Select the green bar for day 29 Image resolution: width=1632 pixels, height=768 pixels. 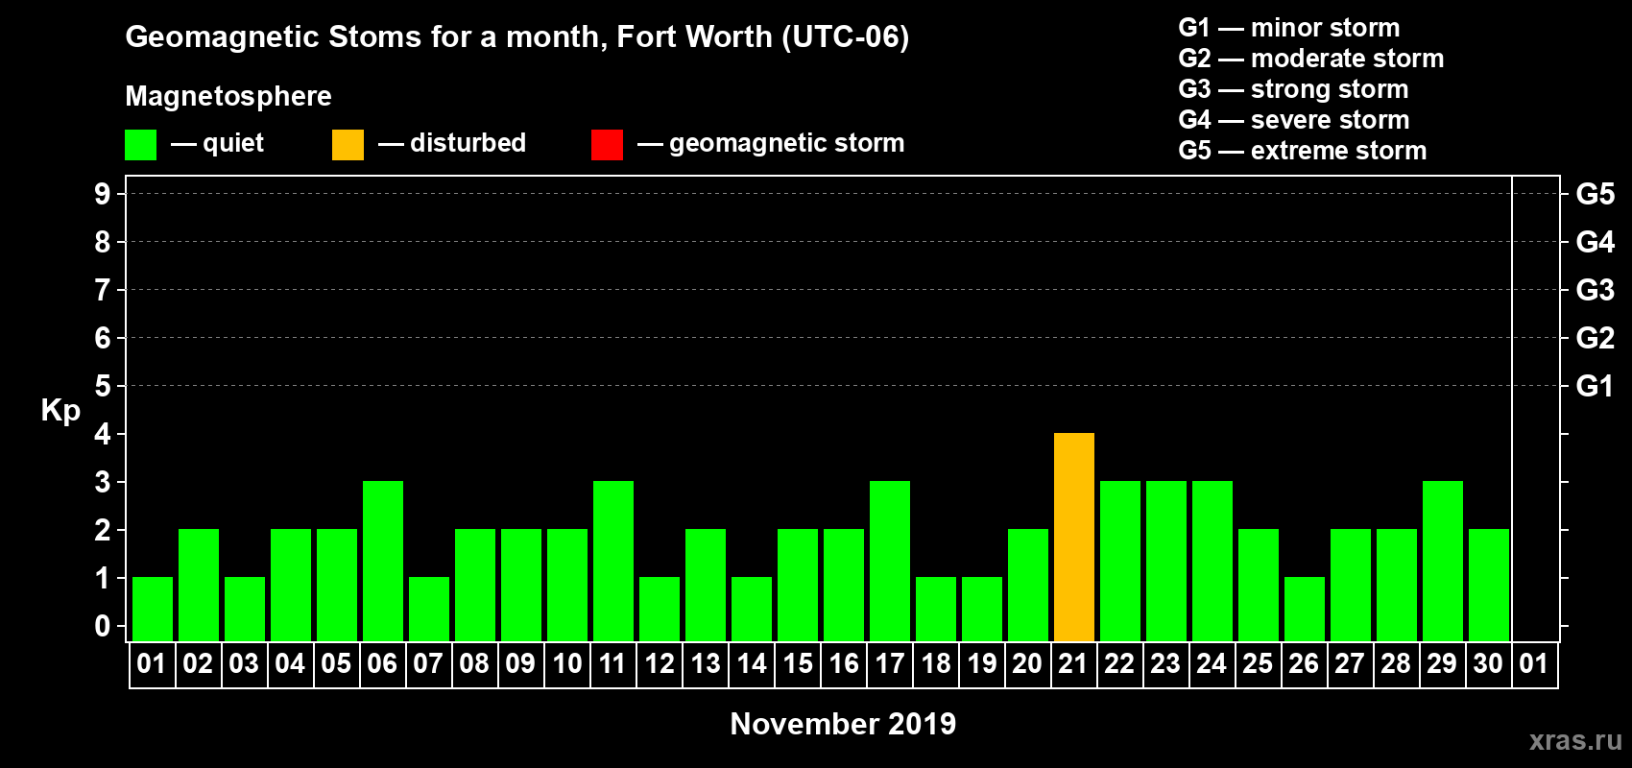coord(1443,561)
